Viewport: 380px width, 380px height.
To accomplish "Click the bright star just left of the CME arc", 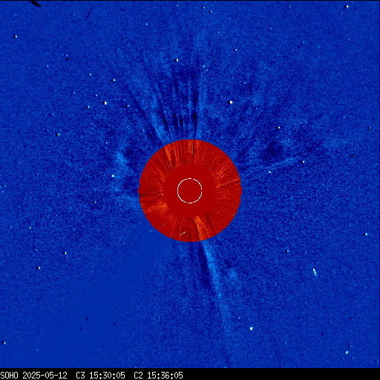I will pyautogui.click(x=113, y=176).
